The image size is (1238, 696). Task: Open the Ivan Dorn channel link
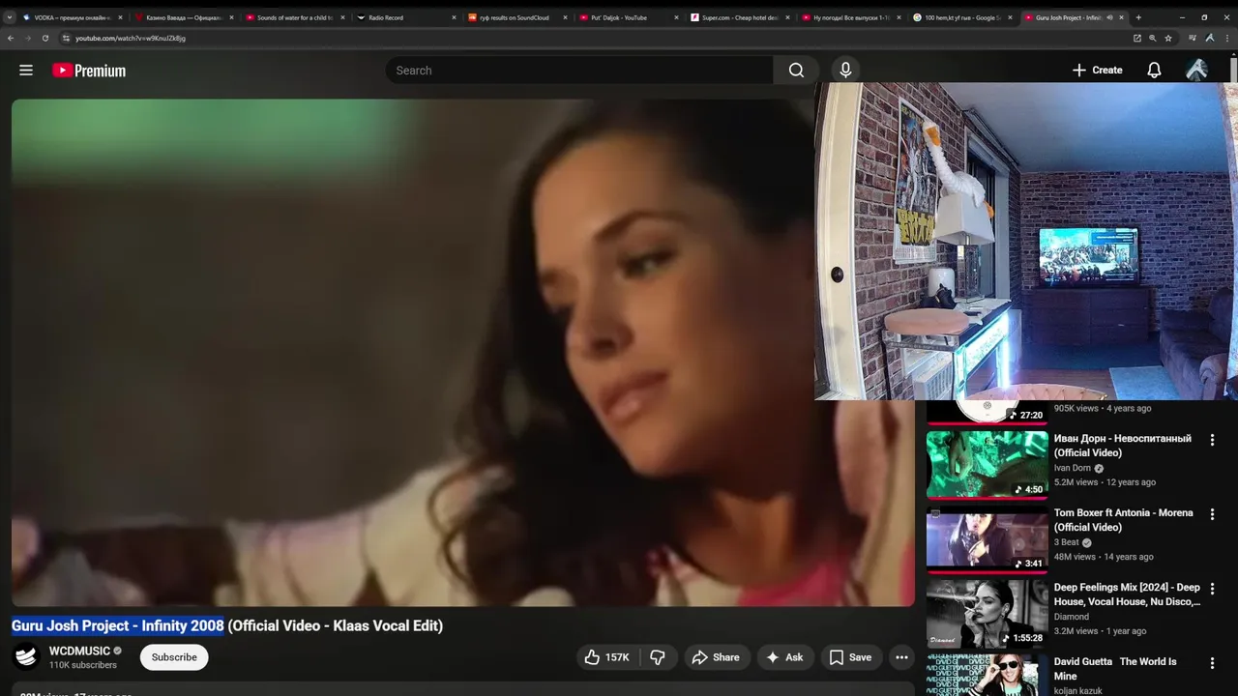tap(1073, 468)
